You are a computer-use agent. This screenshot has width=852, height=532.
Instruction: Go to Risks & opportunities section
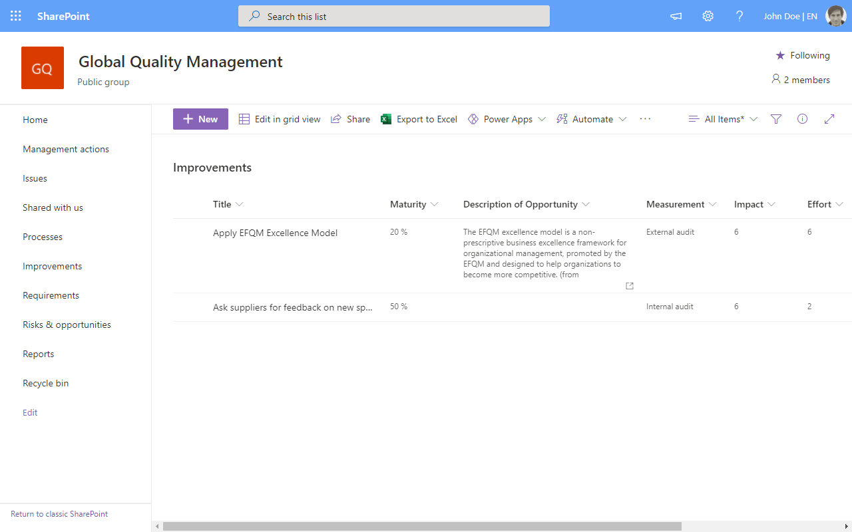point(67,324)
